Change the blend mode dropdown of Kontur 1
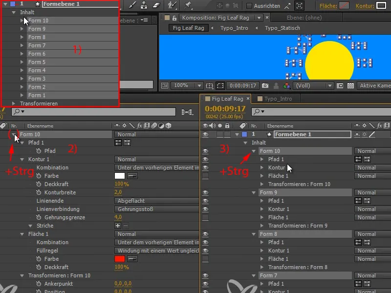391x293 pixels. pyautogui.click(x=127, y=159)
